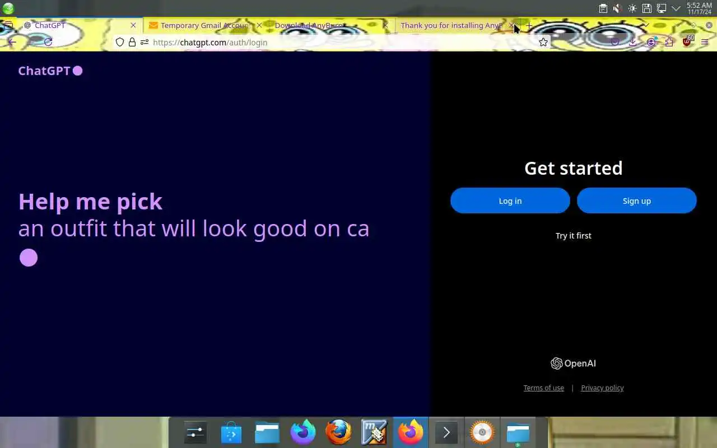Click the floppy disk tray icon
Viewport: 717px width, 448px height.
[646, 8]
